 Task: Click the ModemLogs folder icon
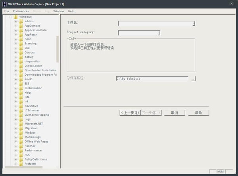(21, 137)
